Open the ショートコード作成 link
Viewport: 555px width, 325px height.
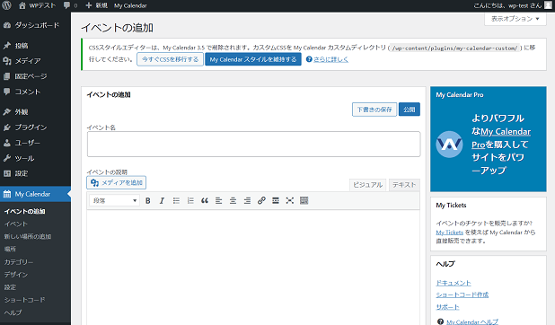462,294
